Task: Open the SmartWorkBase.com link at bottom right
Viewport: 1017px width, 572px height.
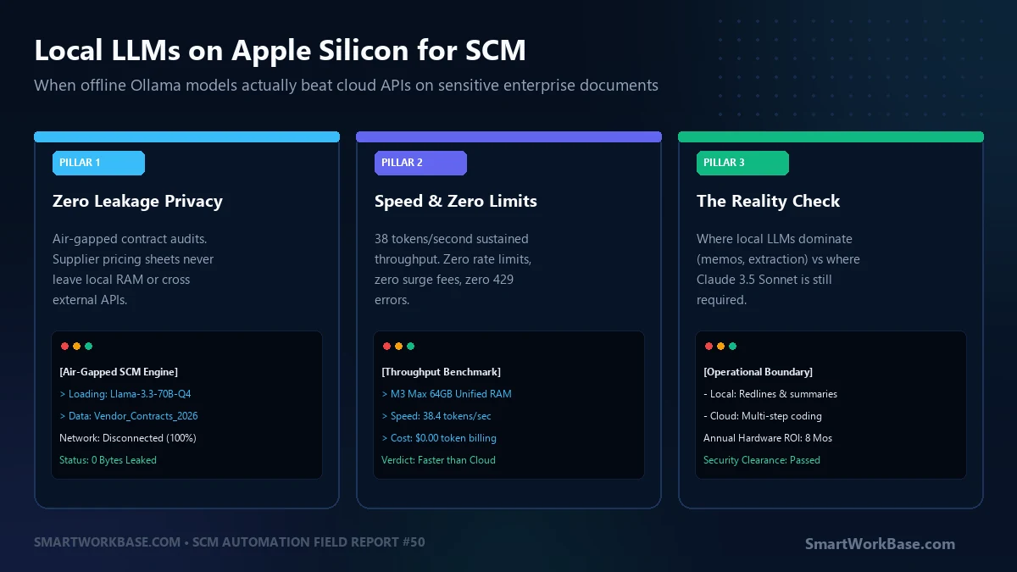Action: pos(880,544)
